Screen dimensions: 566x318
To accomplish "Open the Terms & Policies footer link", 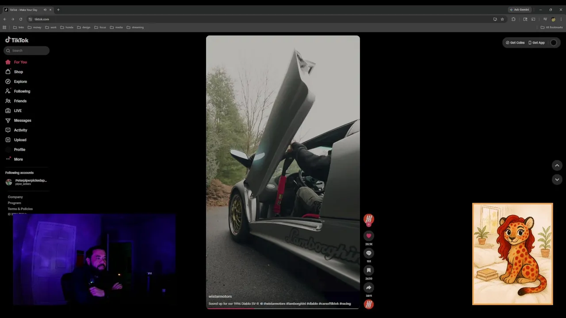I will click(x=20, y=209).
